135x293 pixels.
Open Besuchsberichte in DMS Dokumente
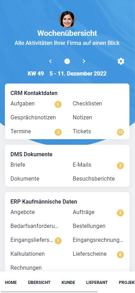(x=94, y=179)
